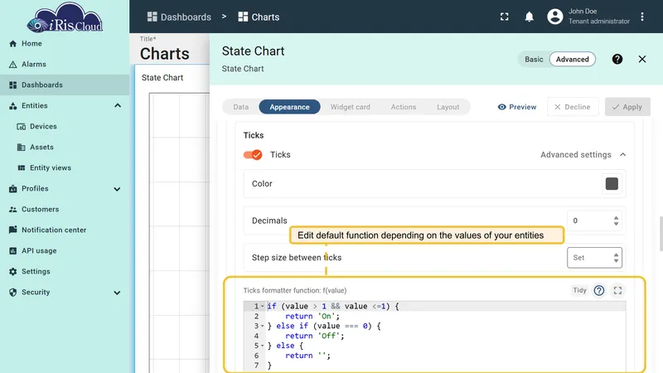Apply the widget changes

click(627, 107)
